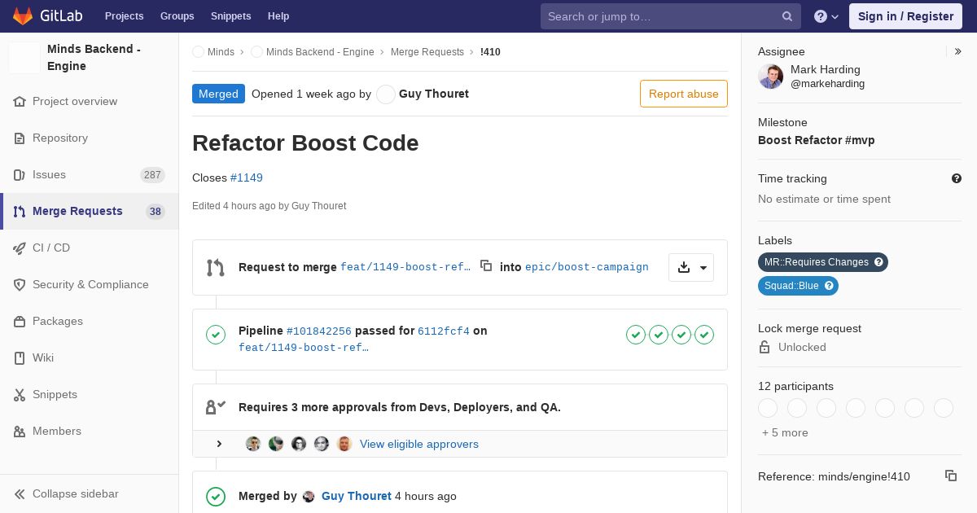977x513 pixels.
Task: Open Guy Thouret author link in header
Action: point(434,94)
